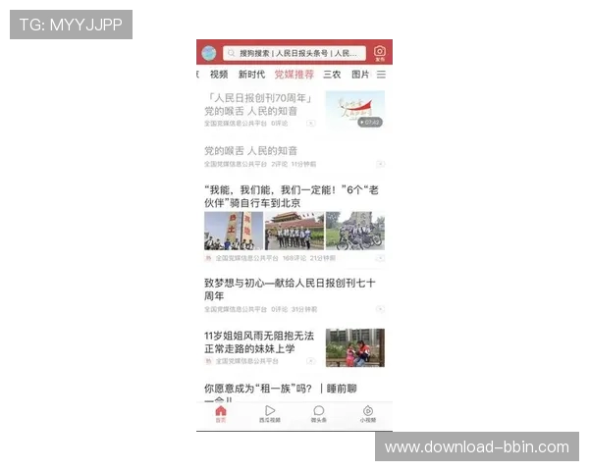Open the user profile avatar

point(209,53)
